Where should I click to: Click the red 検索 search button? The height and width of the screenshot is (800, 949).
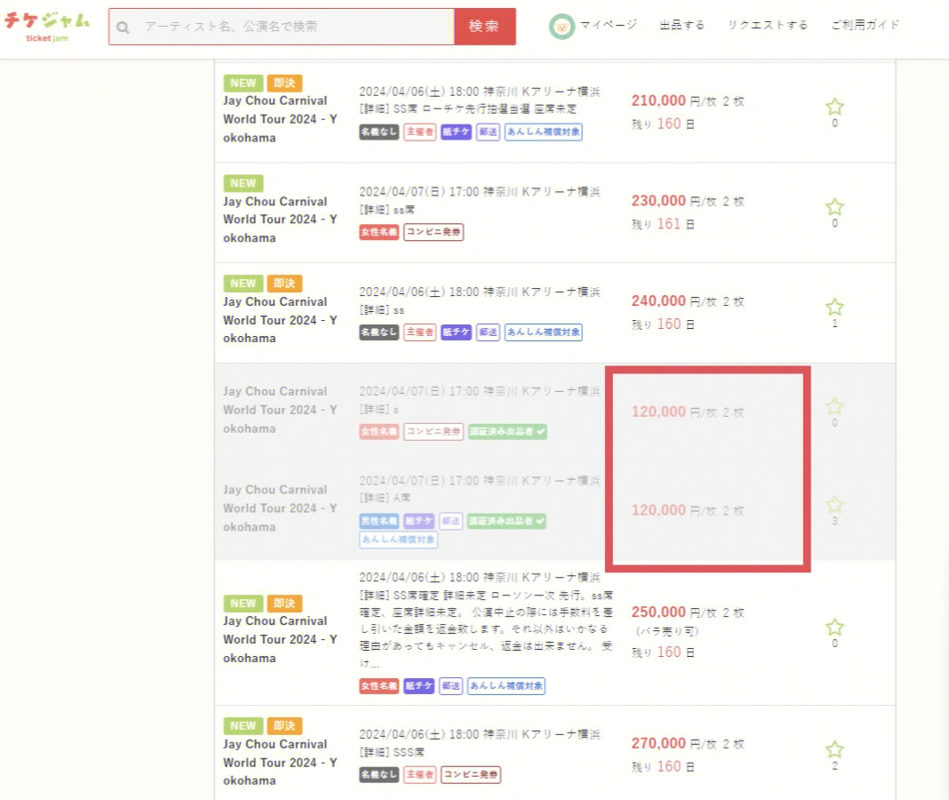coord(484,27)
